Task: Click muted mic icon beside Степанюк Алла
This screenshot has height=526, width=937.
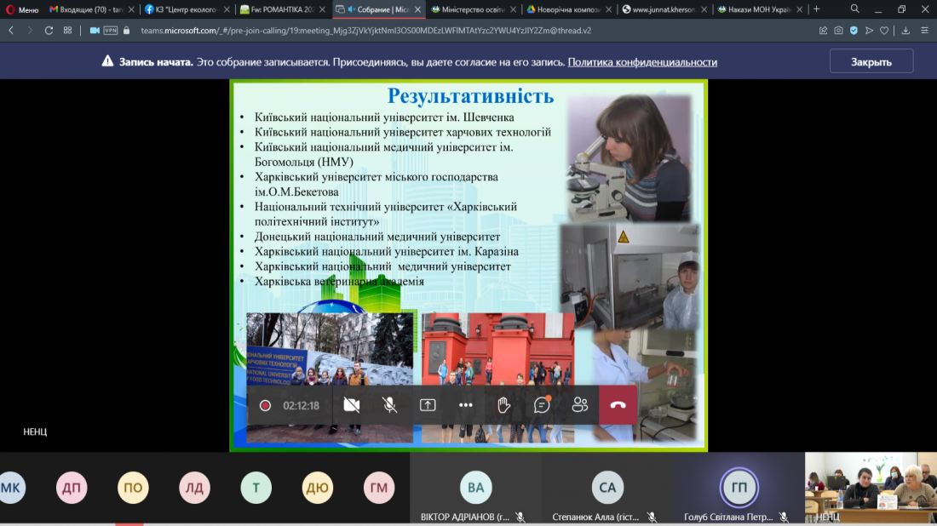Action: point(652,517)
